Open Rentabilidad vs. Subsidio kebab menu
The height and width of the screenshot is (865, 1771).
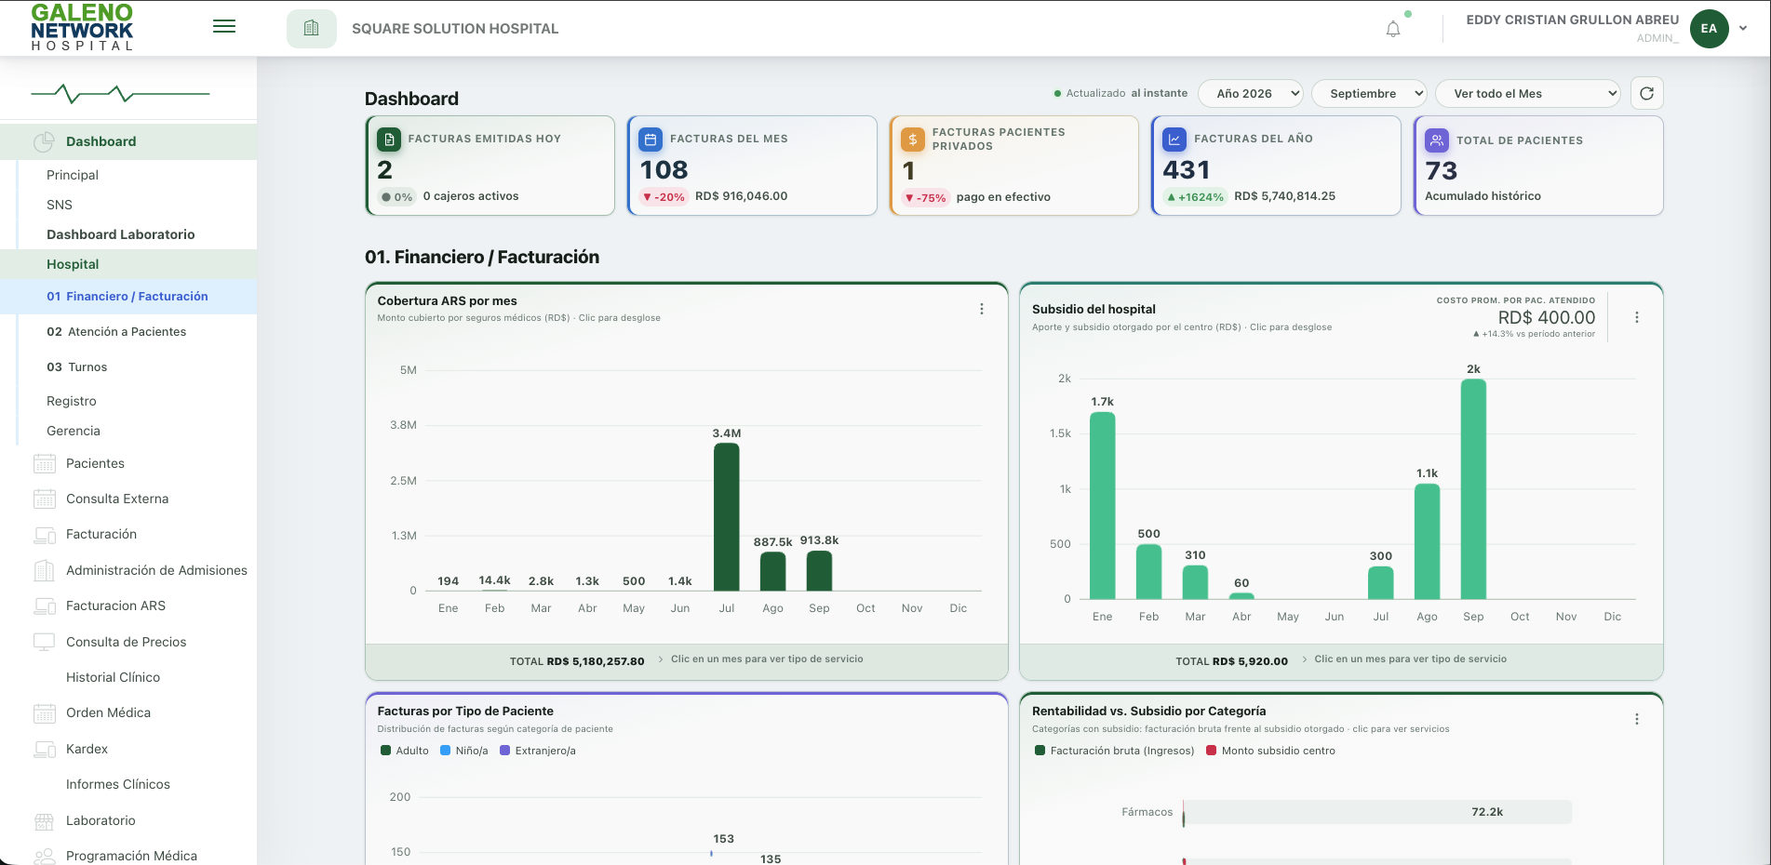[1637, 719]
